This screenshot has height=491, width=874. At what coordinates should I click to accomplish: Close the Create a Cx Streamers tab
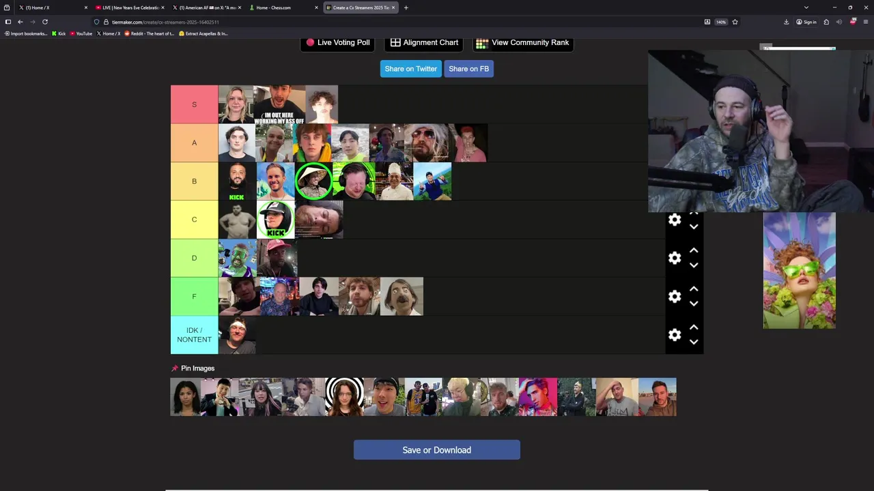tap(393, 8)
